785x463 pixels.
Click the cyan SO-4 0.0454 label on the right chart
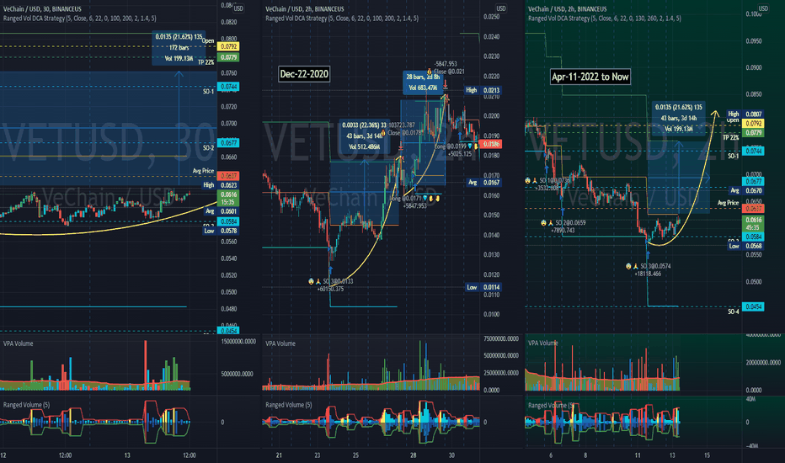tap(754, 306)
